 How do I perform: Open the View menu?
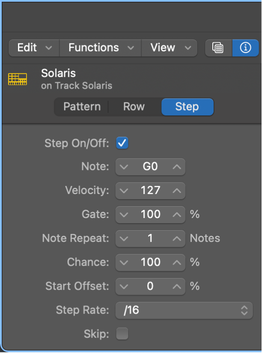tap(169, 48)
